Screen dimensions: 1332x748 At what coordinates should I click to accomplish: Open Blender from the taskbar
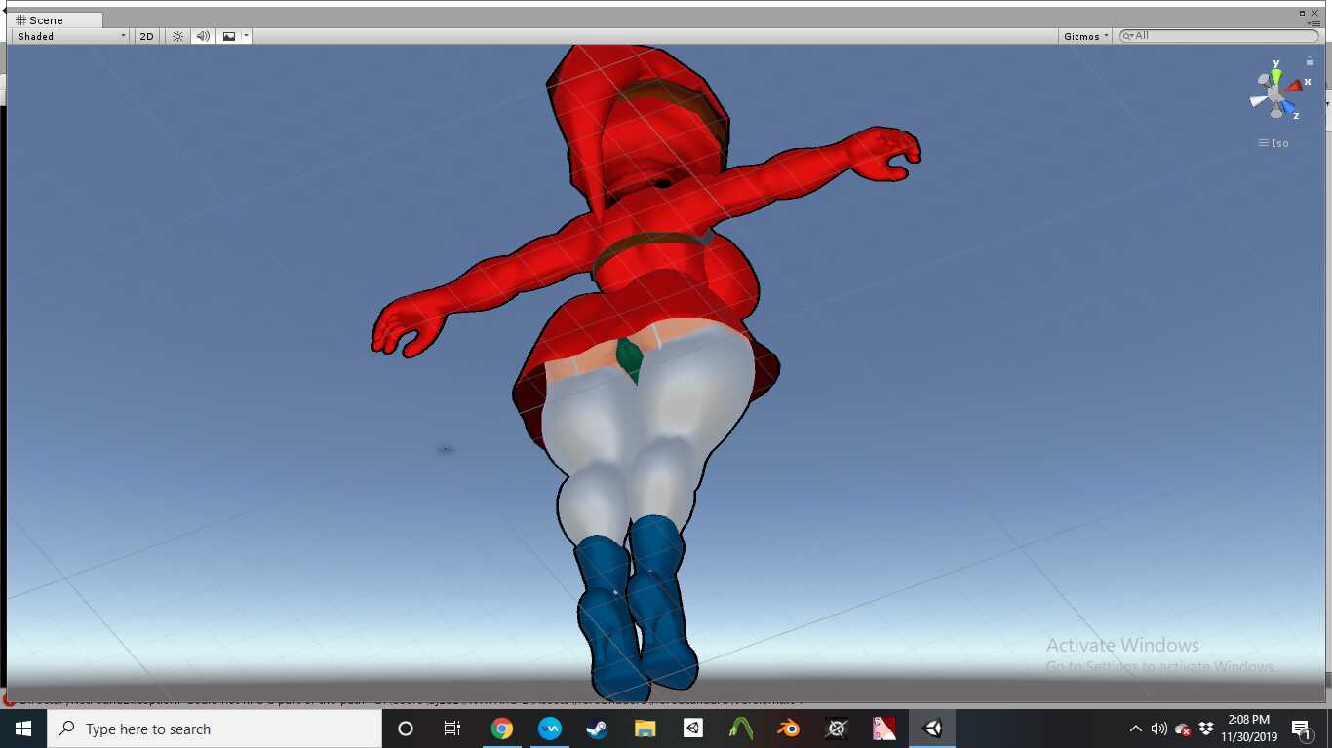pos(788,729)
